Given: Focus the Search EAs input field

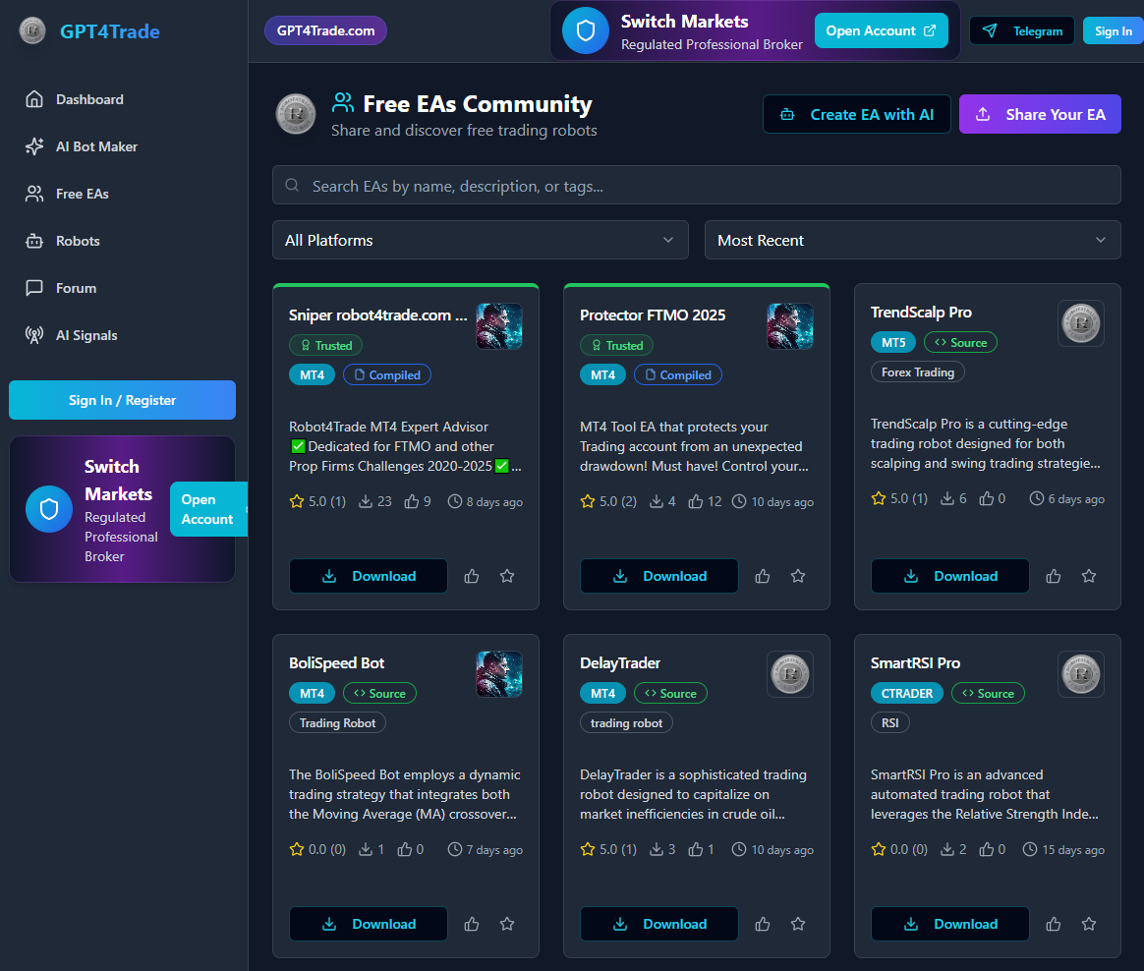Looking at the screenshot, I should (696, 186).
